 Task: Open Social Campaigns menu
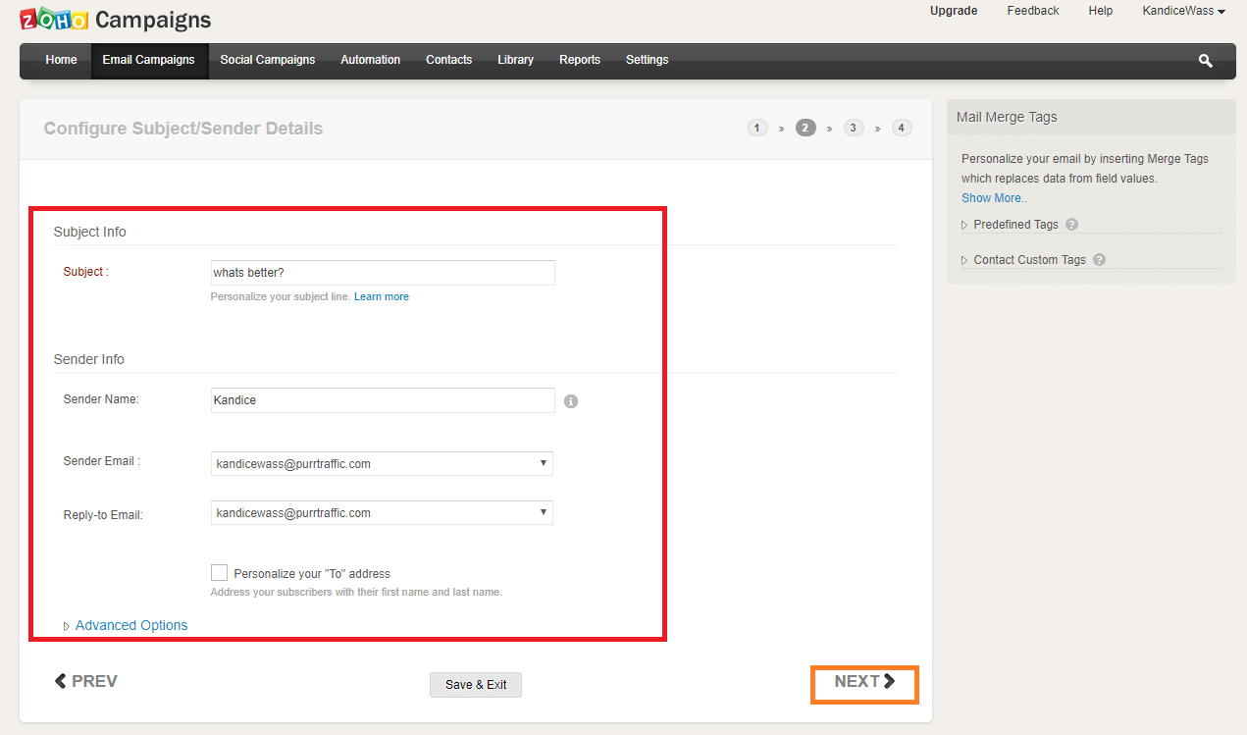pyautogui.click(x=268, y=60)
